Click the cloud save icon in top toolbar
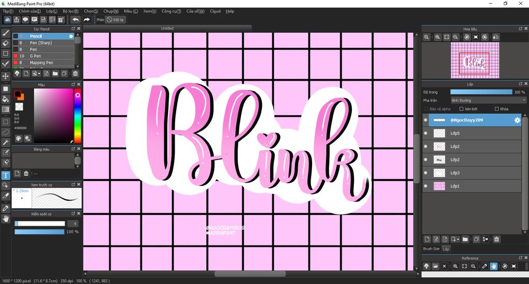 pos(7,20)
